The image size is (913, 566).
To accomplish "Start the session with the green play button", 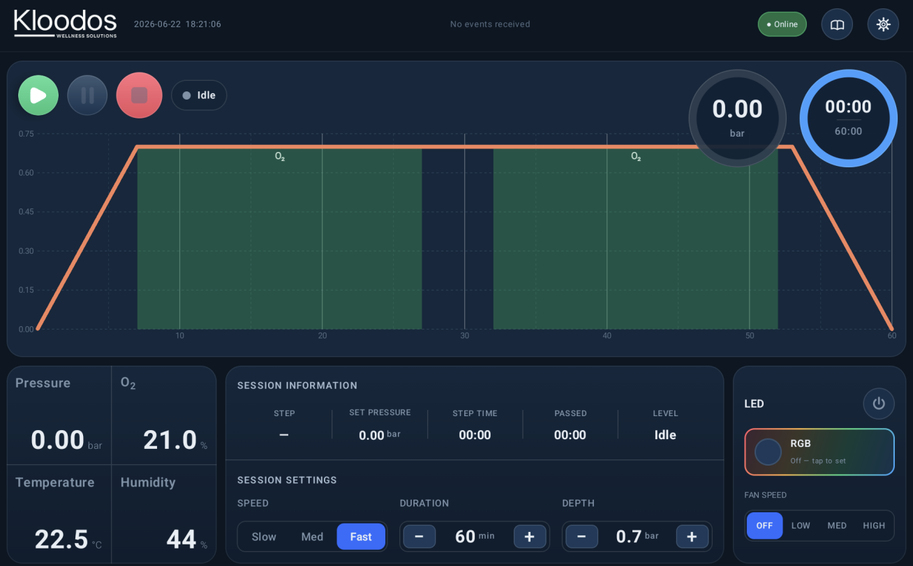I will pos(38,95).
